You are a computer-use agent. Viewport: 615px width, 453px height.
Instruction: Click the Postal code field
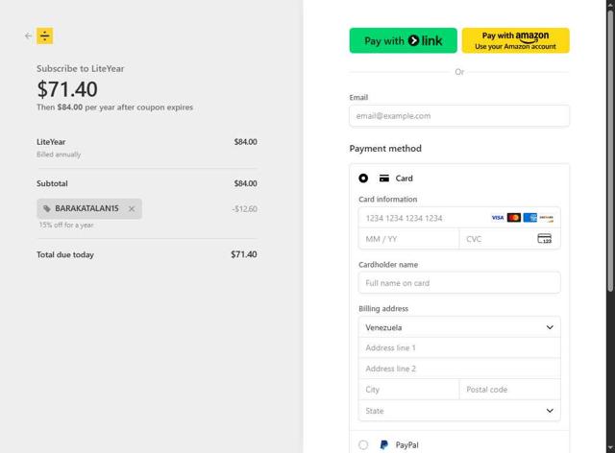[x=509, y=390]
